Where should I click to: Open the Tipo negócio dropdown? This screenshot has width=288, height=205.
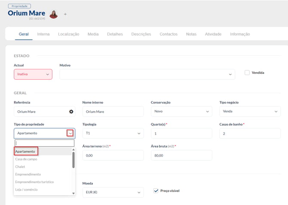click(250, 112)
